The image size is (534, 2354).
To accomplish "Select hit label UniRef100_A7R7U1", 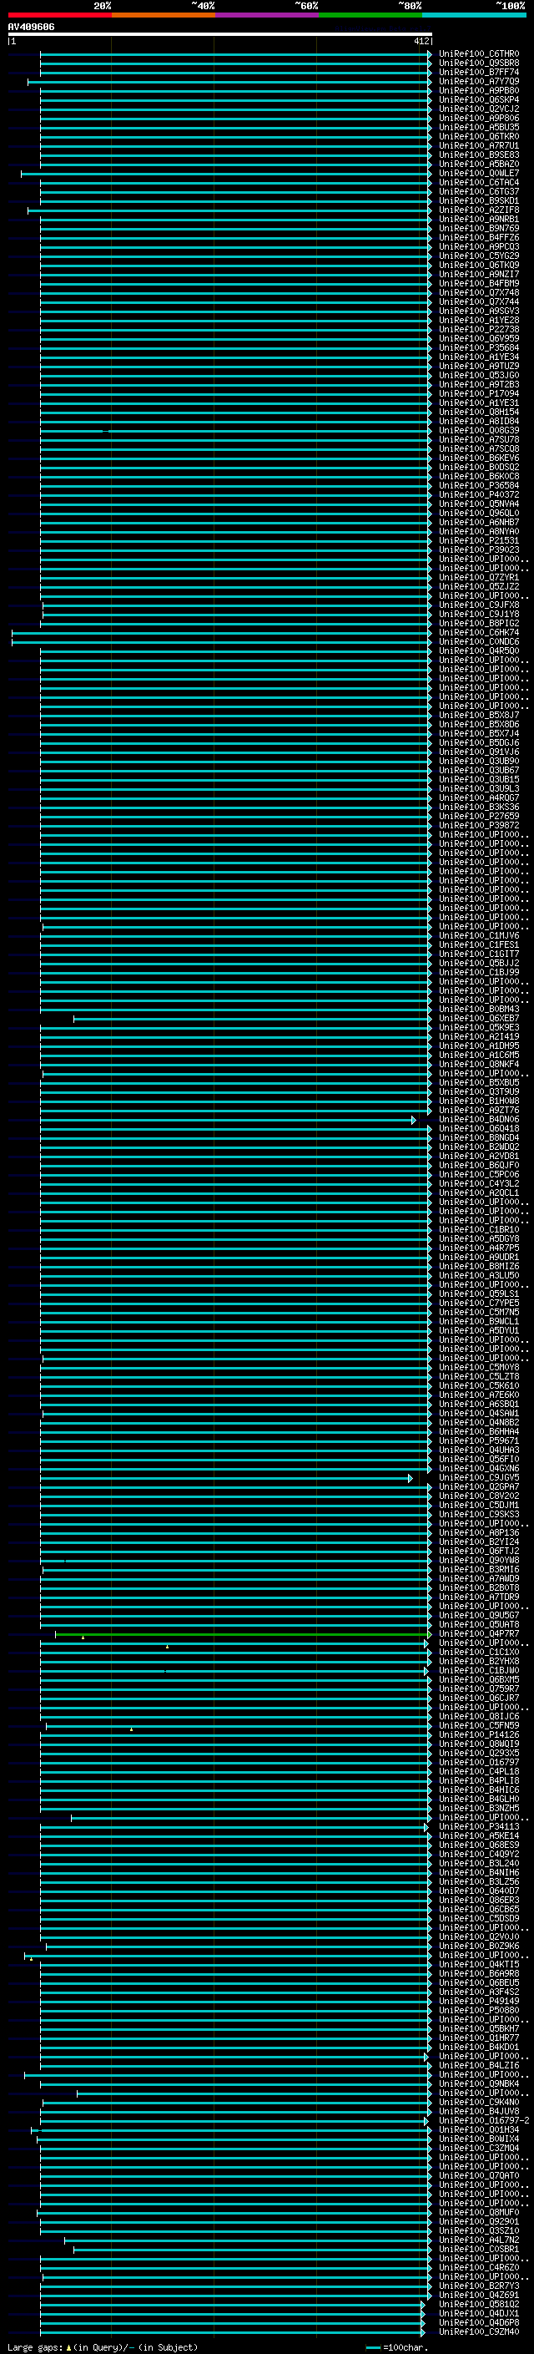I will 479,145.
